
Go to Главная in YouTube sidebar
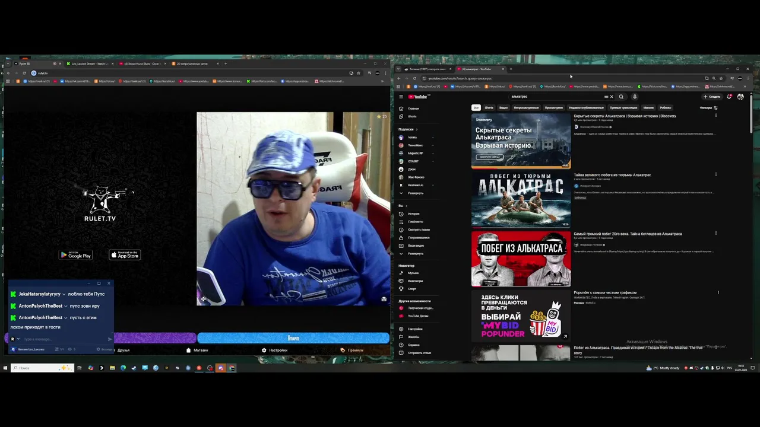(x=413, y=109)
